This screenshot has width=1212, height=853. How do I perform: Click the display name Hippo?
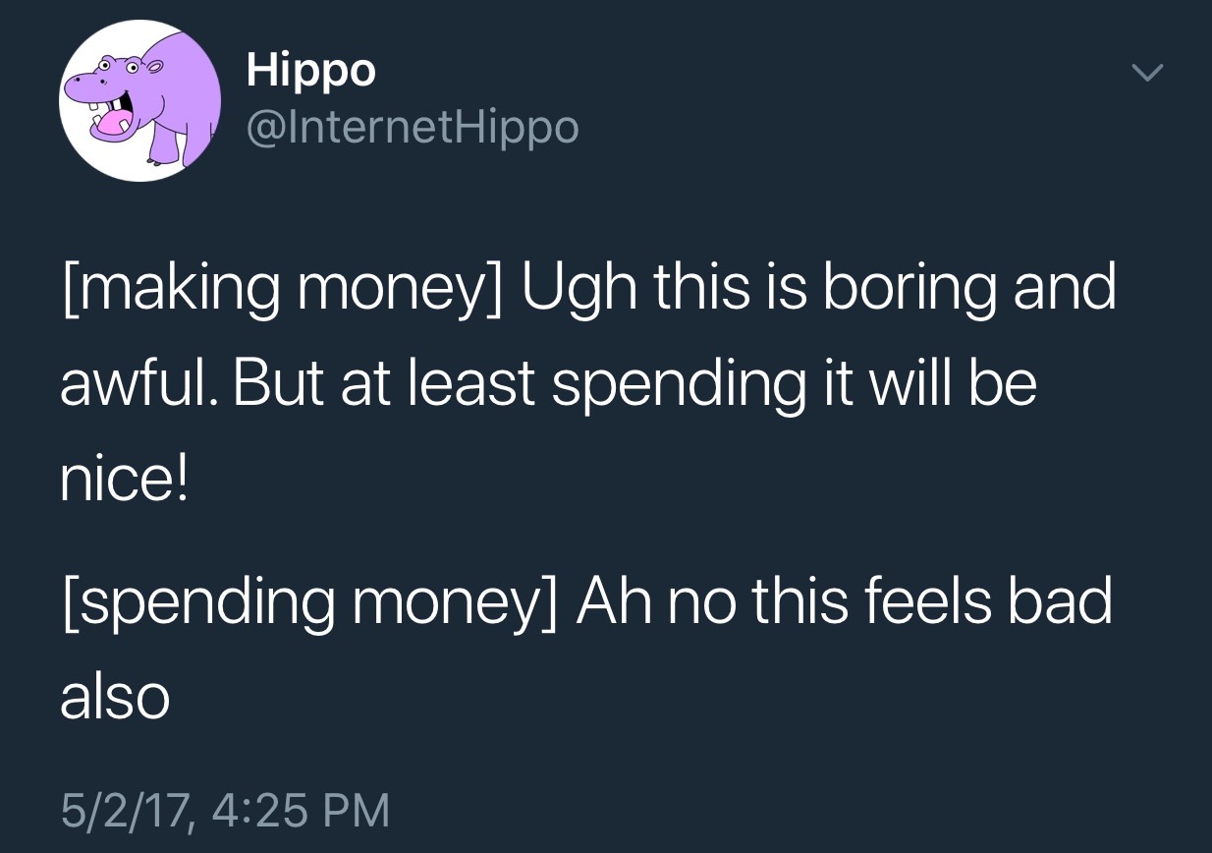(x=310, y=71)
